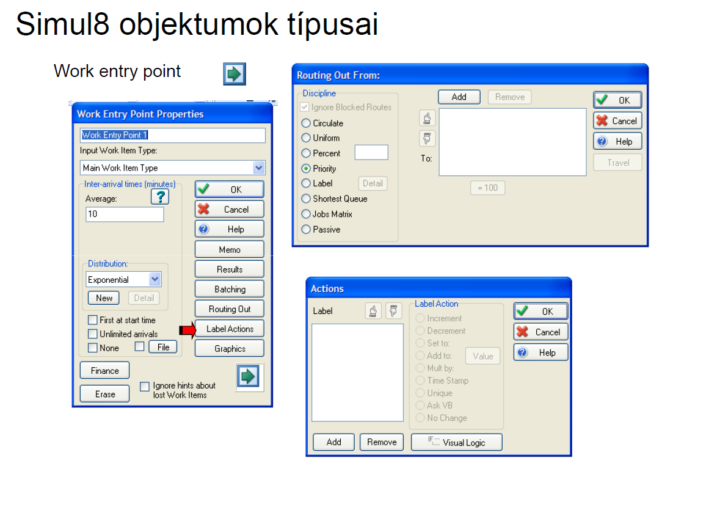
Task: Open Graphics settings
Action: tap(229, 349)
